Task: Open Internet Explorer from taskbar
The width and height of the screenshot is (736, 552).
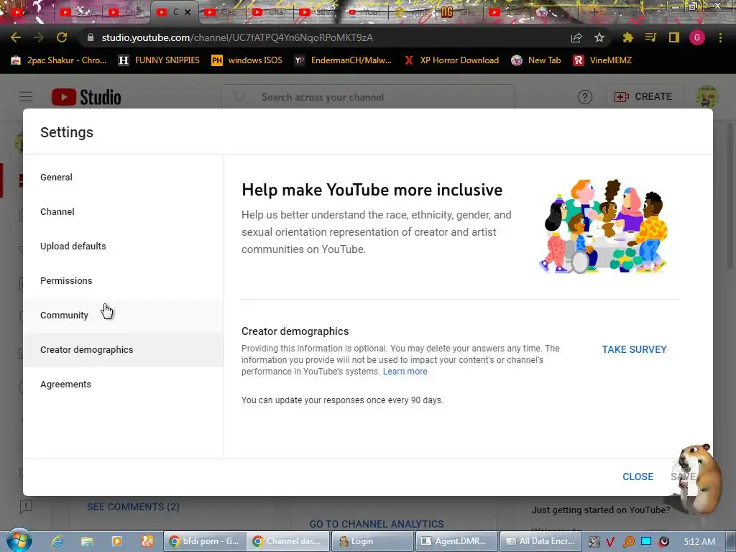Action: 57,541
